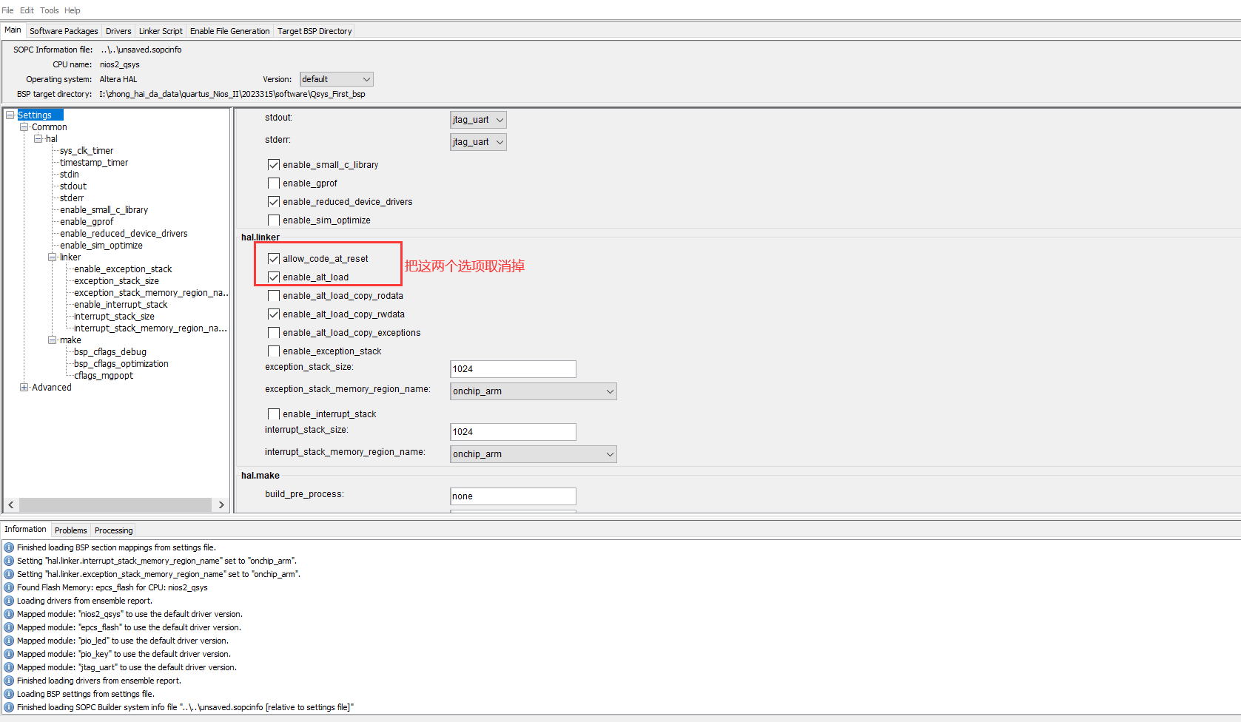
Task: Click info icon beside Found Flash Memory message
Action: (9, 587)
